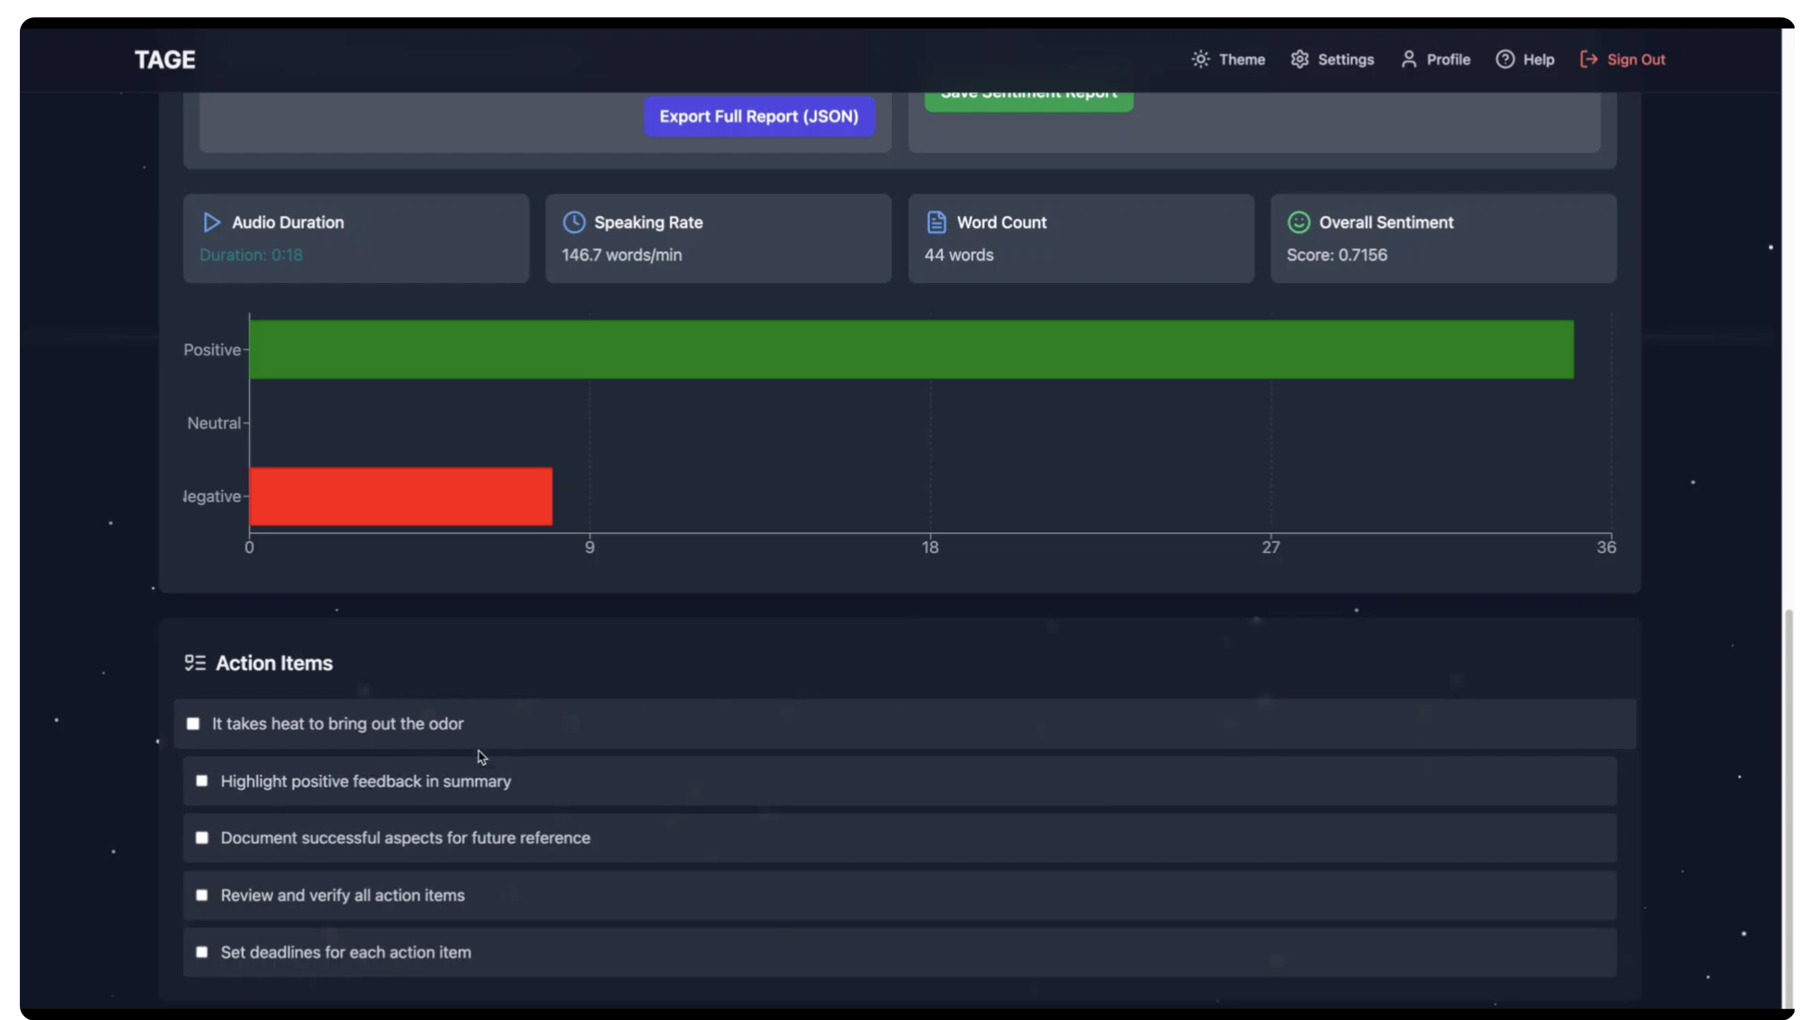Check 'It takes heat to bring out the odor'

point(193,723)
